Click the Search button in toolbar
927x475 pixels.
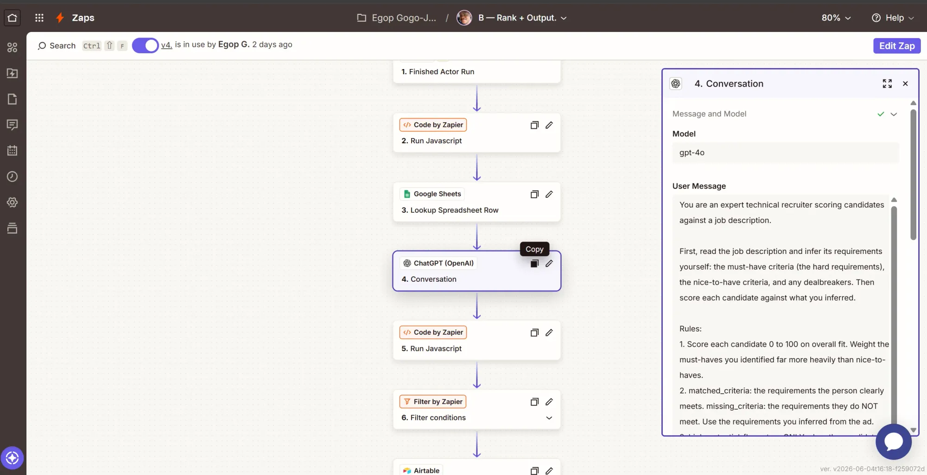coord(57,45)
